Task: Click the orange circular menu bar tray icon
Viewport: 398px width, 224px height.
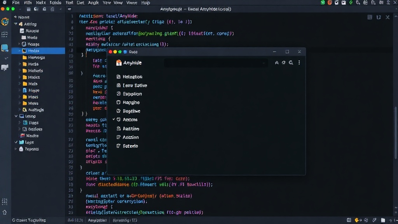Action: pos(330,3)
